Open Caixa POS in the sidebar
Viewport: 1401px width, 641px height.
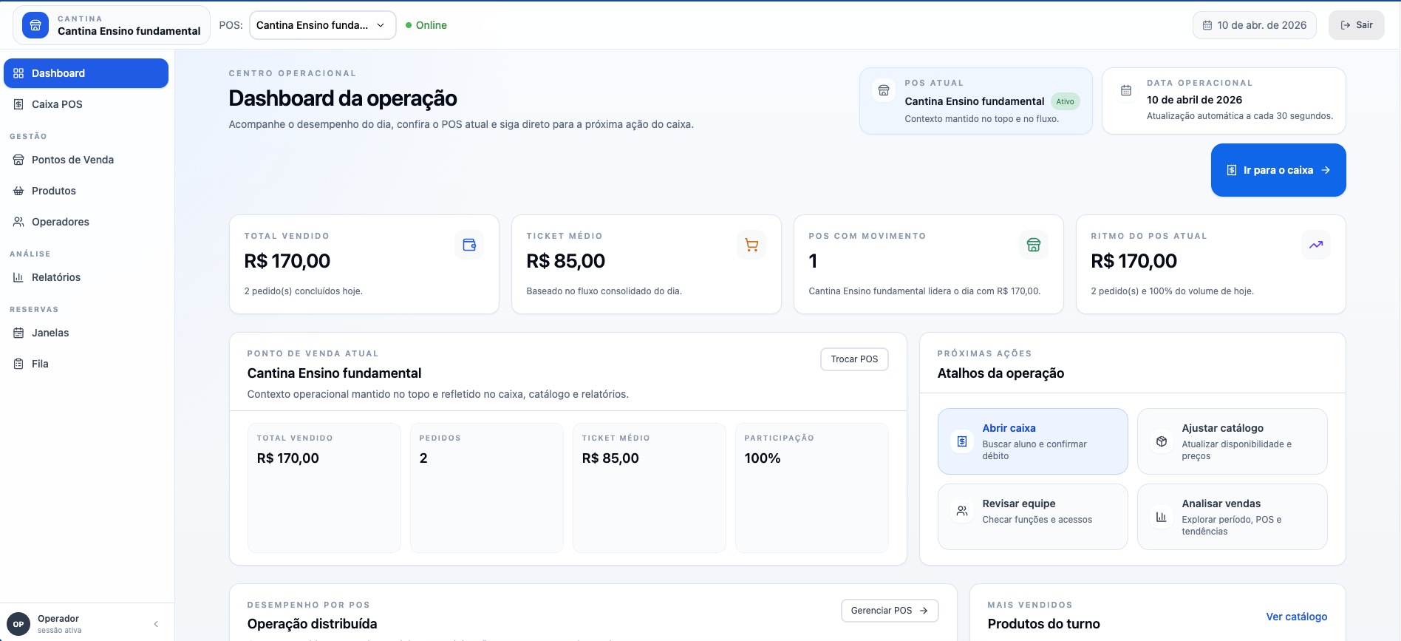(x=86, y=104)
